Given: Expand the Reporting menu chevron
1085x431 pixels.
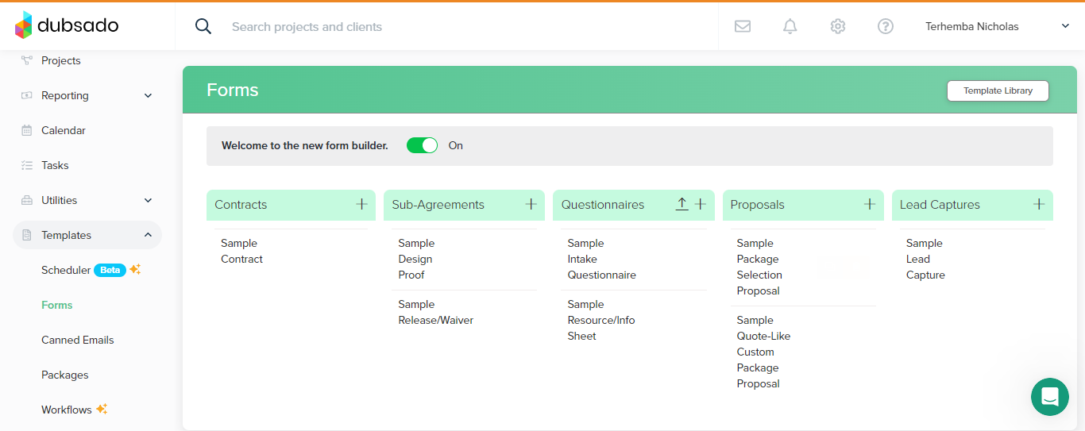Looking at the screenshot, I should [x=148, y=95].
